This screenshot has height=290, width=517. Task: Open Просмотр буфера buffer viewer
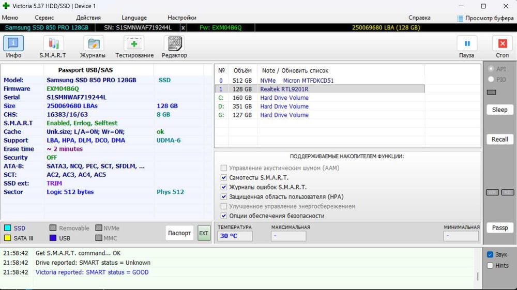(485, 18)
